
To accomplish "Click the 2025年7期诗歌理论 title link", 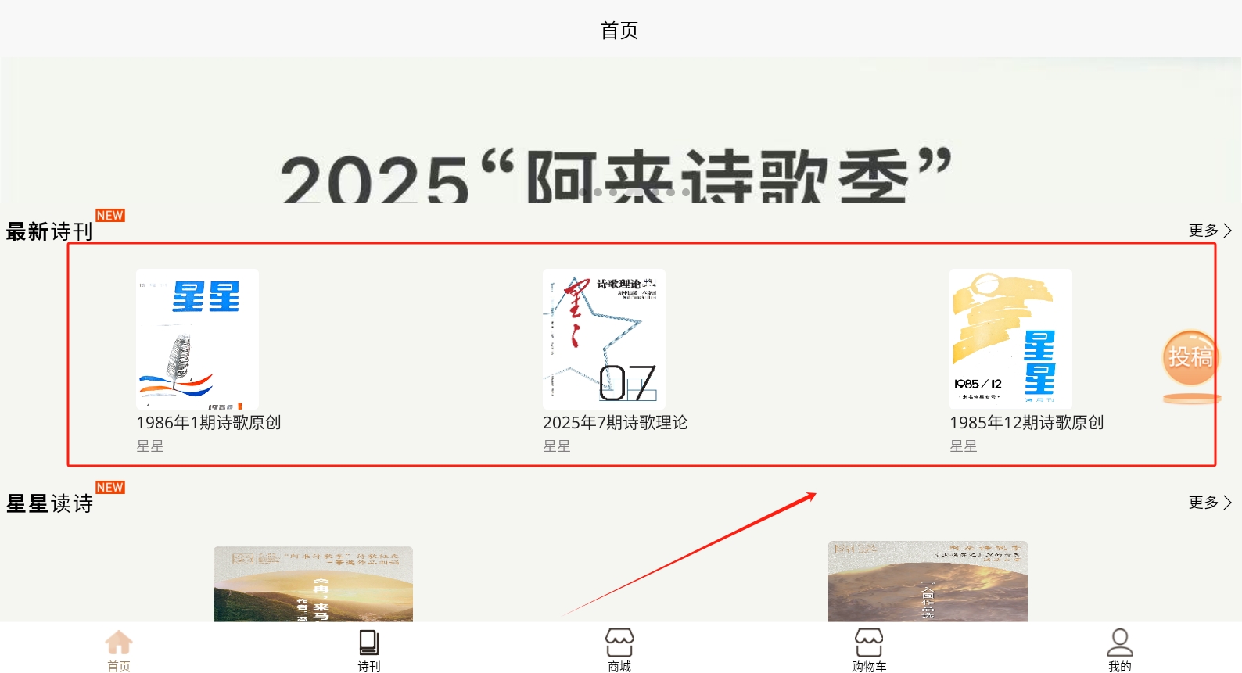I will click(616, 422).
